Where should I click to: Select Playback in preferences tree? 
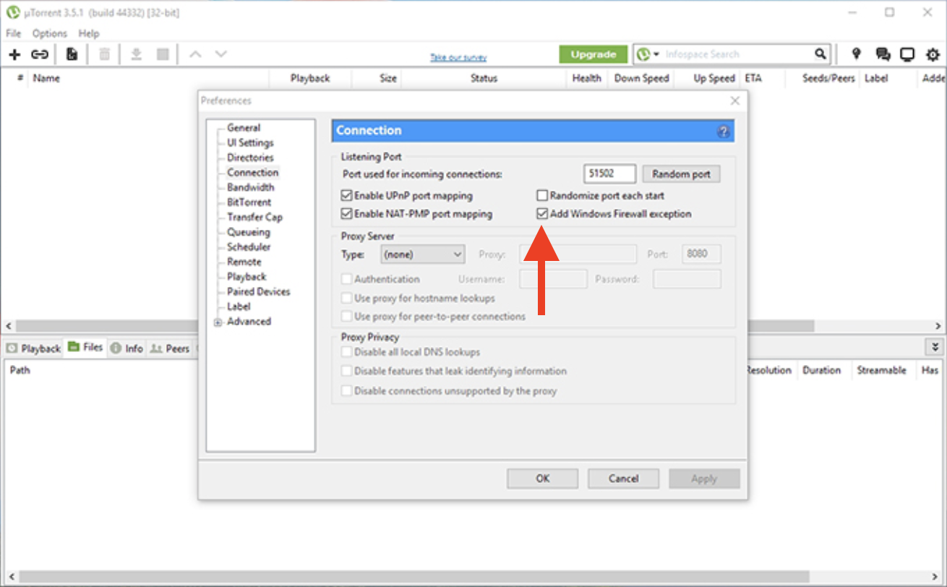click(x=247, y=277)
